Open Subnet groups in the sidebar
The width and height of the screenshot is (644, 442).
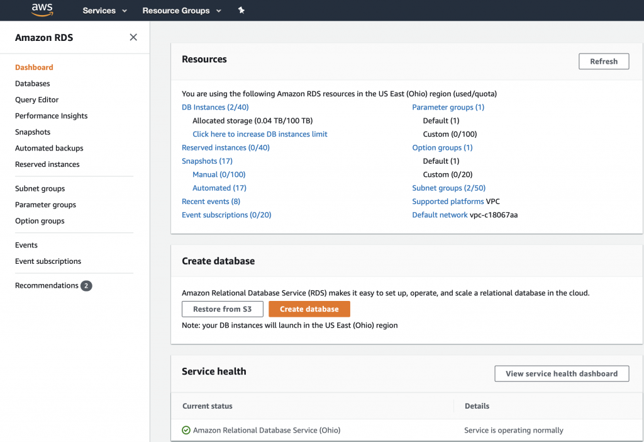40,189
